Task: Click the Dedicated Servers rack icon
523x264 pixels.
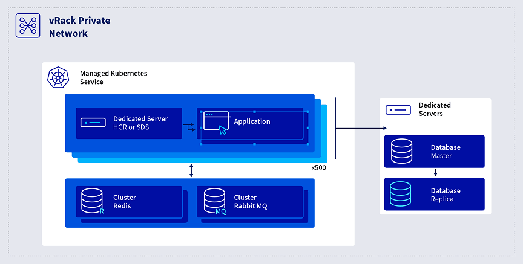Action: (x=398, y=109)
